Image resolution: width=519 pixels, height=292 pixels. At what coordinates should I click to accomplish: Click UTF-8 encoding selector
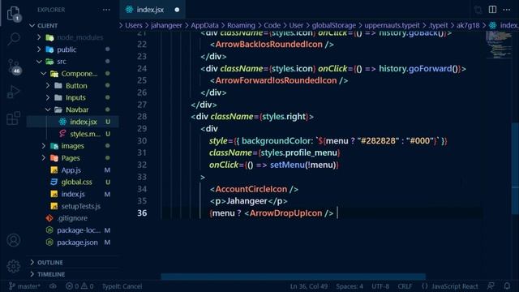pyautogui.click(x=380, y=286)
